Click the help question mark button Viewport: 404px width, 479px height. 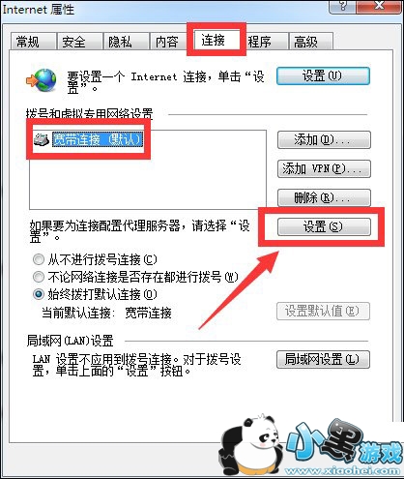pyautogui.click(x=342, y=6)
